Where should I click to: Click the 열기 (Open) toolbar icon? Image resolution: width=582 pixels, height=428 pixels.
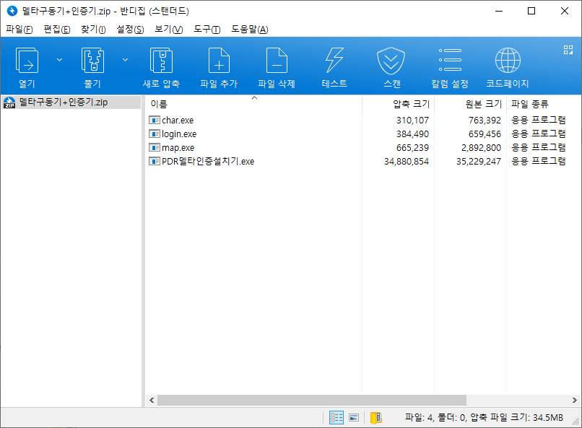click(27, 61)
